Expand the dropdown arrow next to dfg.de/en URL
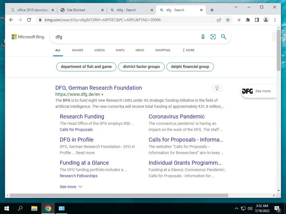Screen dimensions: 286x214 click(102, 95)
